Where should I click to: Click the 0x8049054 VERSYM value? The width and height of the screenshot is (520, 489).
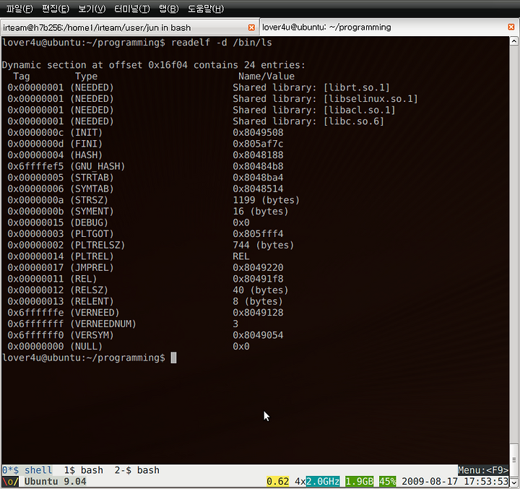258,336
